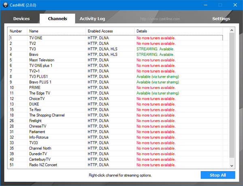Select the Bravo PLUS 1 channel
243x186 pixels.
[x=116, y=82]
